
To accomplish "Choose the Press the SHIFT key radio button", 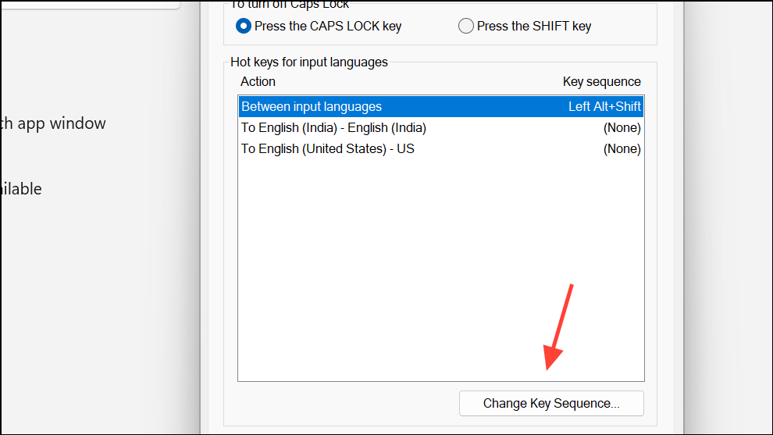I will pos(466,26).
